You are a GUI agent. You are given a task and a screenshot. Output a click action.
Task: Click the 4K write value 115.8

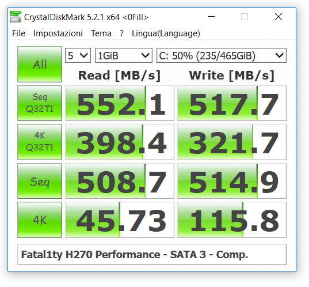coord(232,220)
